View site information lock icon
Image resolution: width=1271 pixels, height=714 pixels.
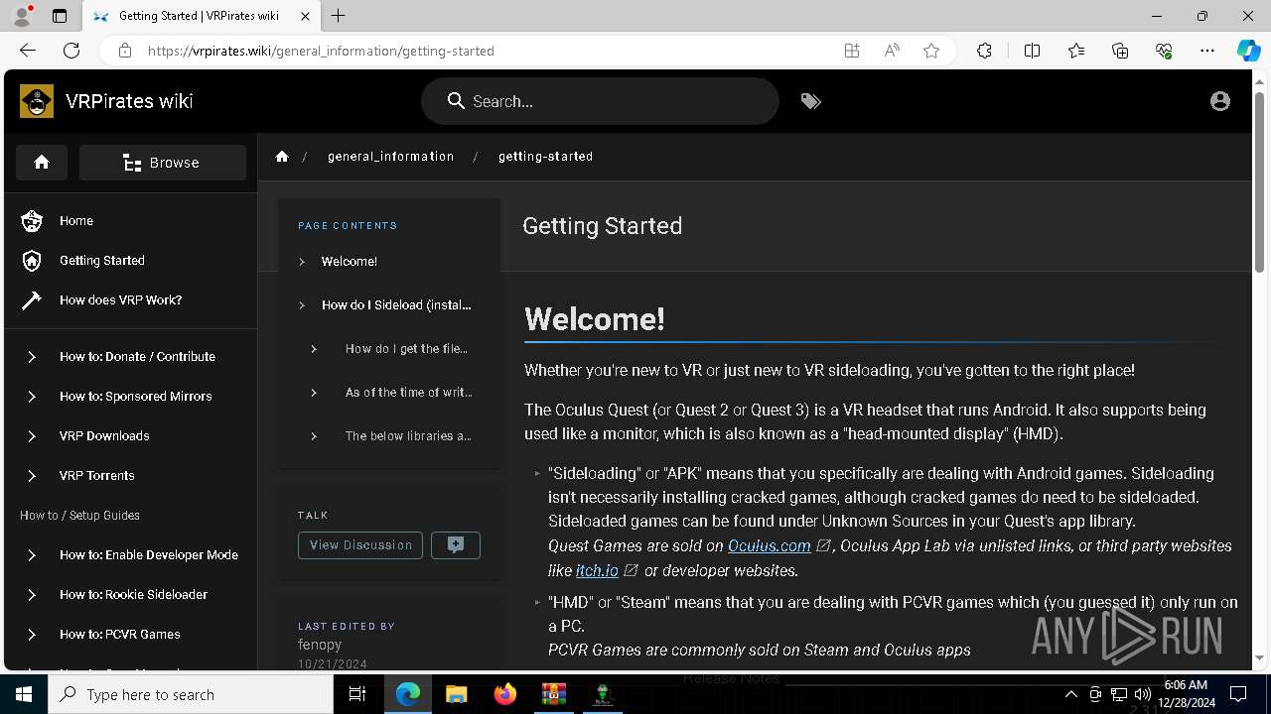125,51
